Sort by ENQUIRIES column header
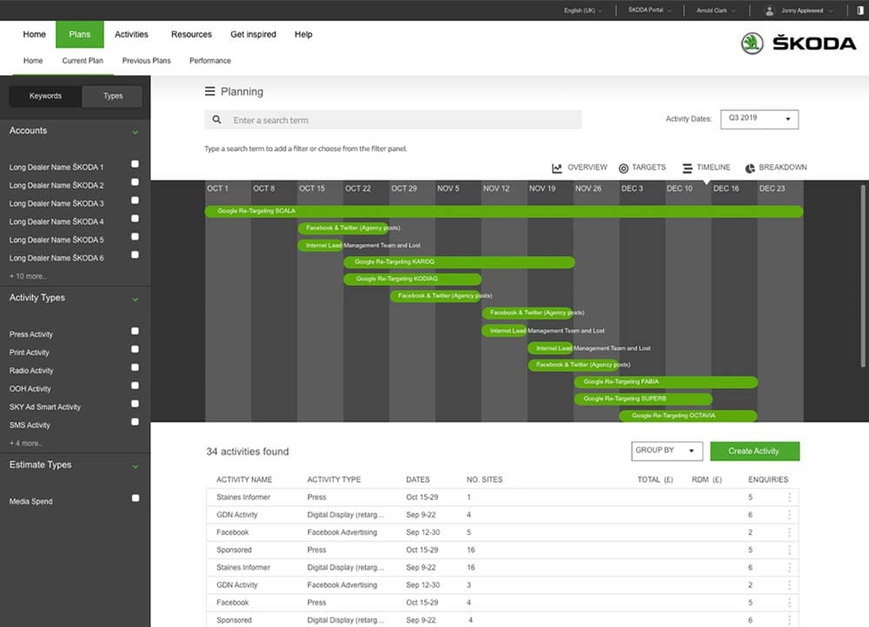Image resolution: width=869 pixels, height=627 pixels. coord(768,479)
